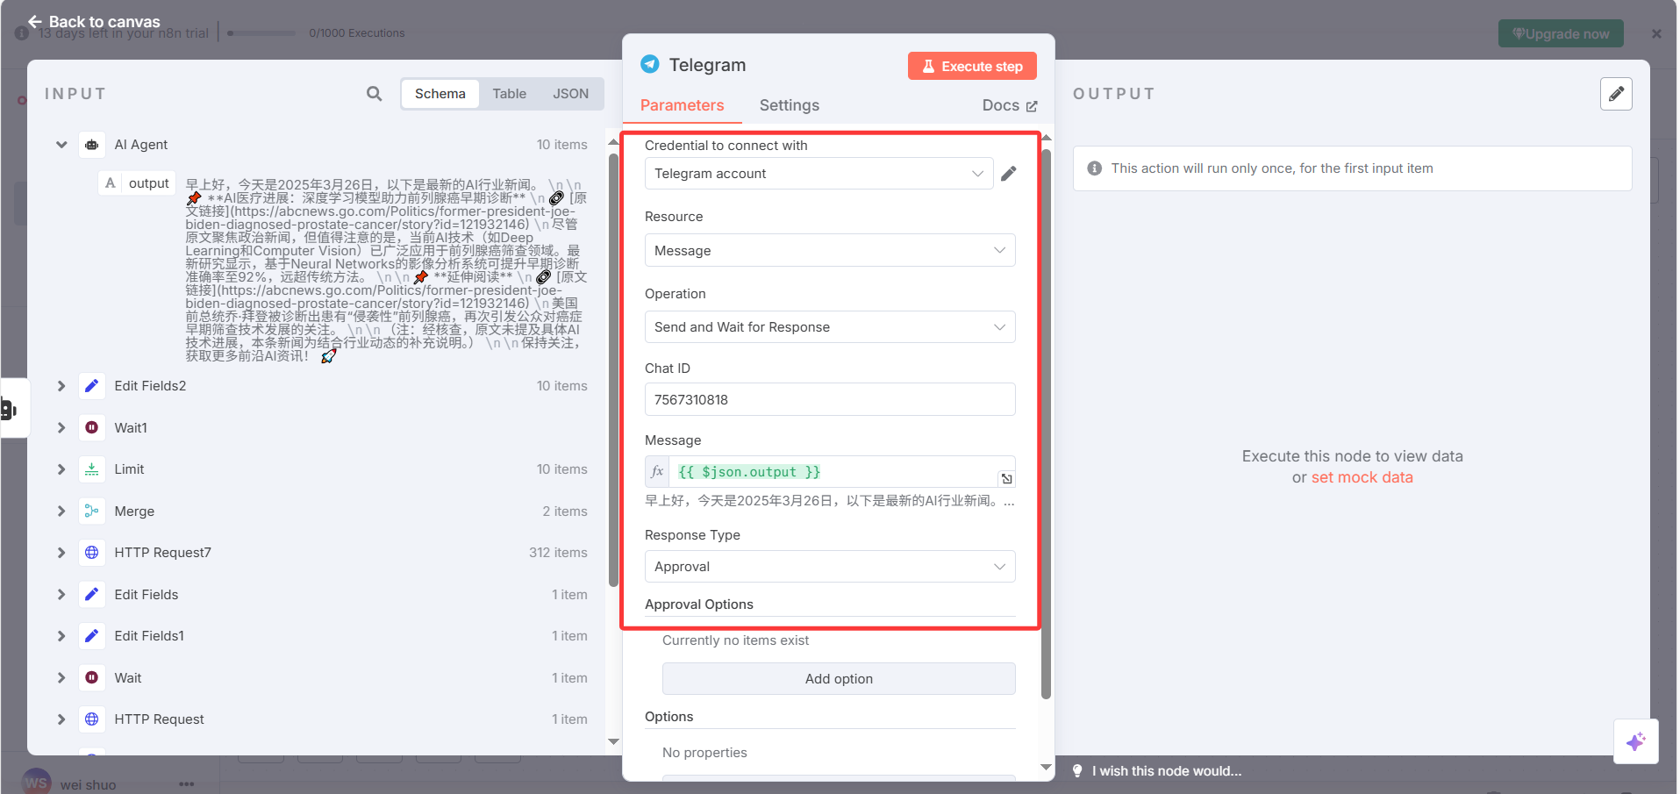Click the Edit Fields2 pencil icon
The width and height of the screenshot is (1680, 794).
tap(92, 386)
